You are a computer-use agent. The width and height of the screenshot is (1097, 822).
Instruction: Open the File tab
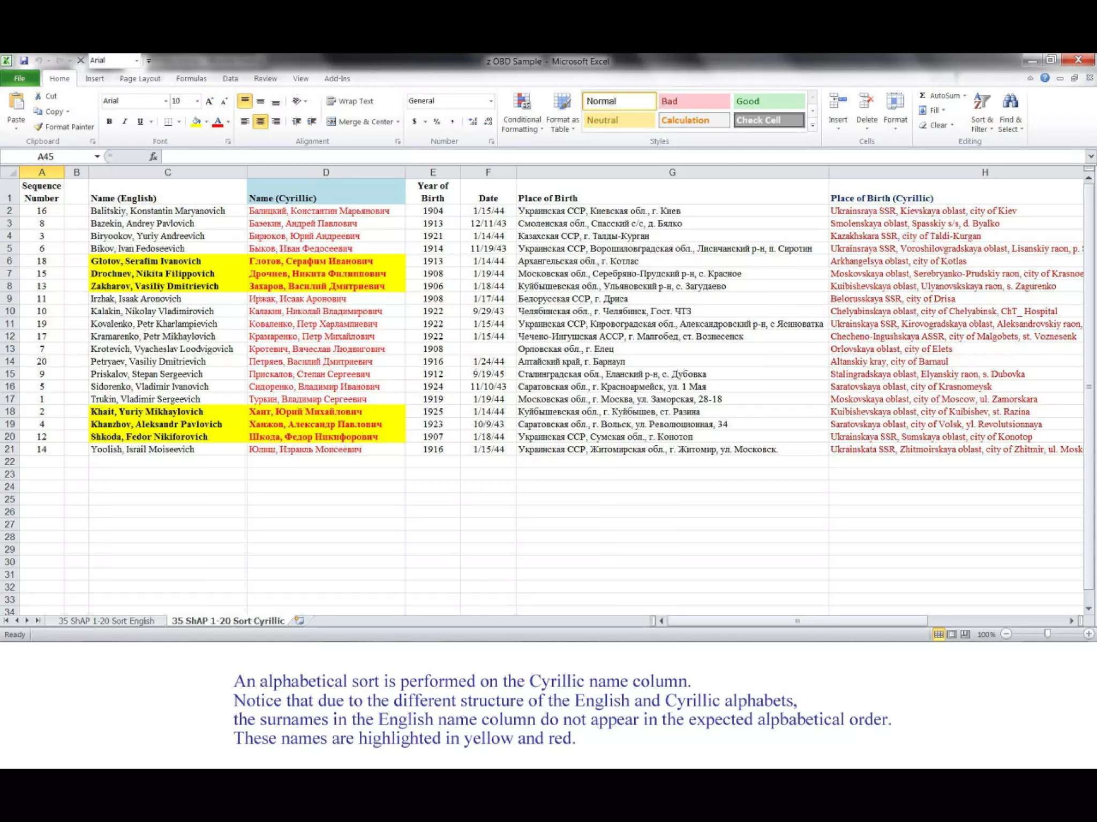click(20, 78)
